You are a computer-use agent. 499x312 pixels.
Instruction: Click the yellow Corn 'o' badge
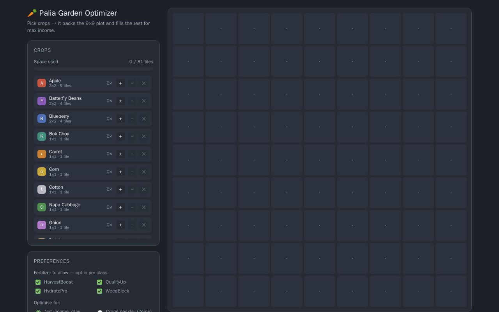pos(42,172)
